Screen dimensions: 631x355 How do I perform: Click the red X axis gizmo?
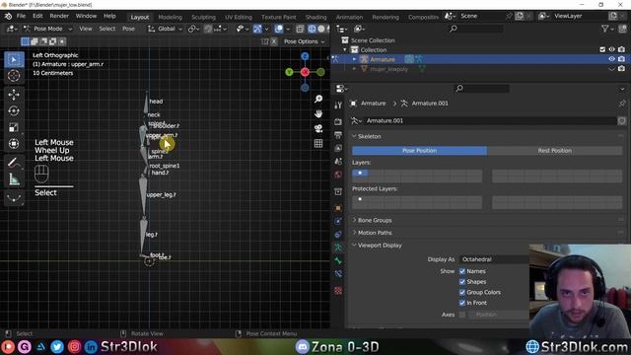(x=305, y=72)
